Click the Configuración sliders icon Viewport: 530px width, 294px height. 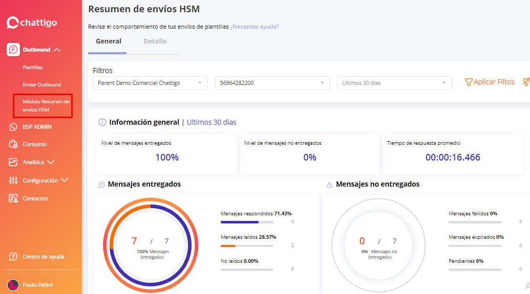pyautogui.click(x=13, y=180)
